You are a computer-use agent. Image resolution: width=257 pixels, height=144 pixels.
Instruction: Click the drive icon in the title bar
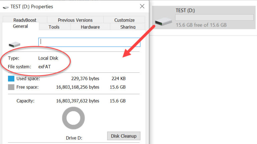pos(5,7)
